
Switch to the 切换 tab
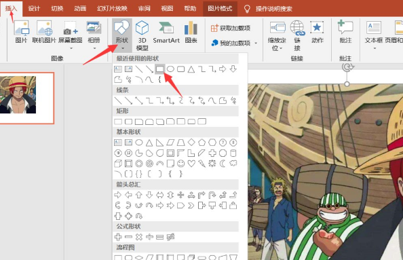tap(57, 9)
